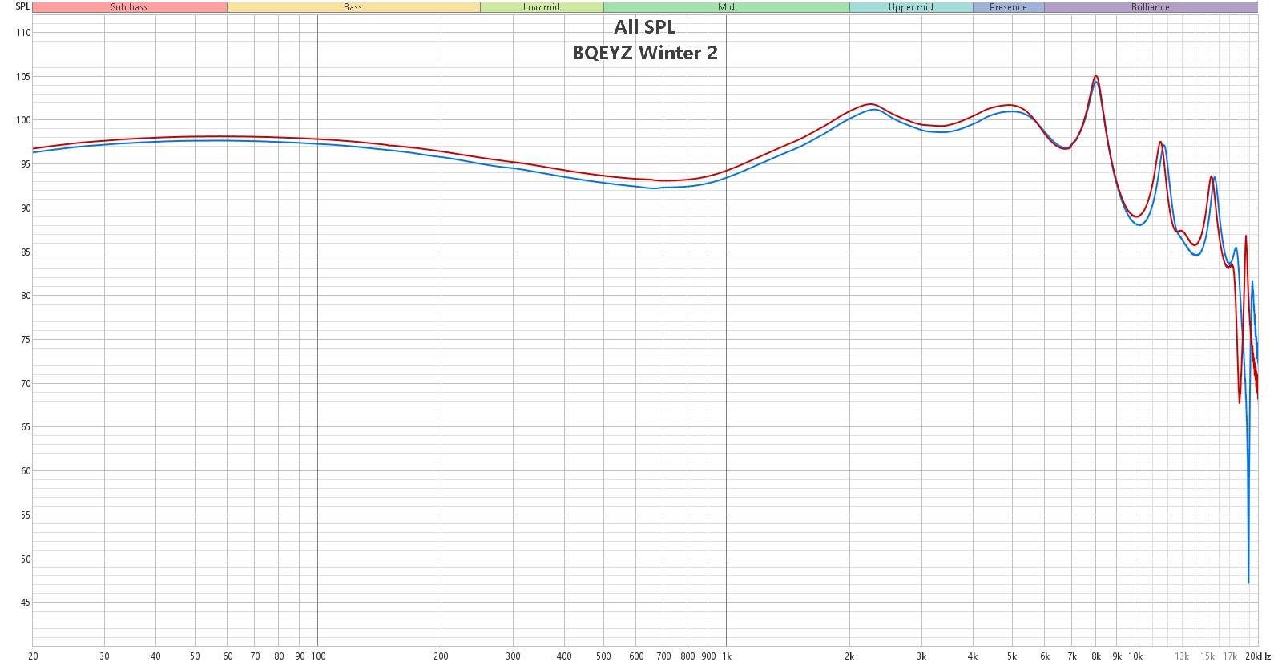Click the 6k frequency axis label
This screenshot has height=666, width=1274.
(1045, 656)
